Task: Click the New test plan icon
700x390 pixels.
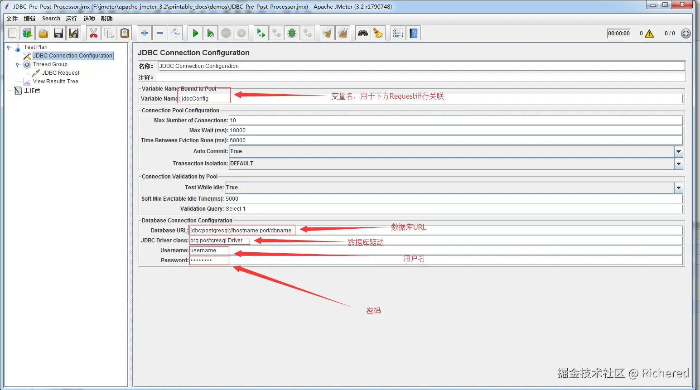Action: click(12, 33)
